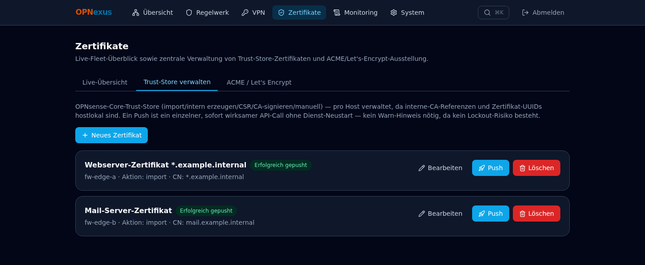
Task: Click Erfolgreich gepusht badge on Mail-Server-Zertifikat
Action: 206,211
